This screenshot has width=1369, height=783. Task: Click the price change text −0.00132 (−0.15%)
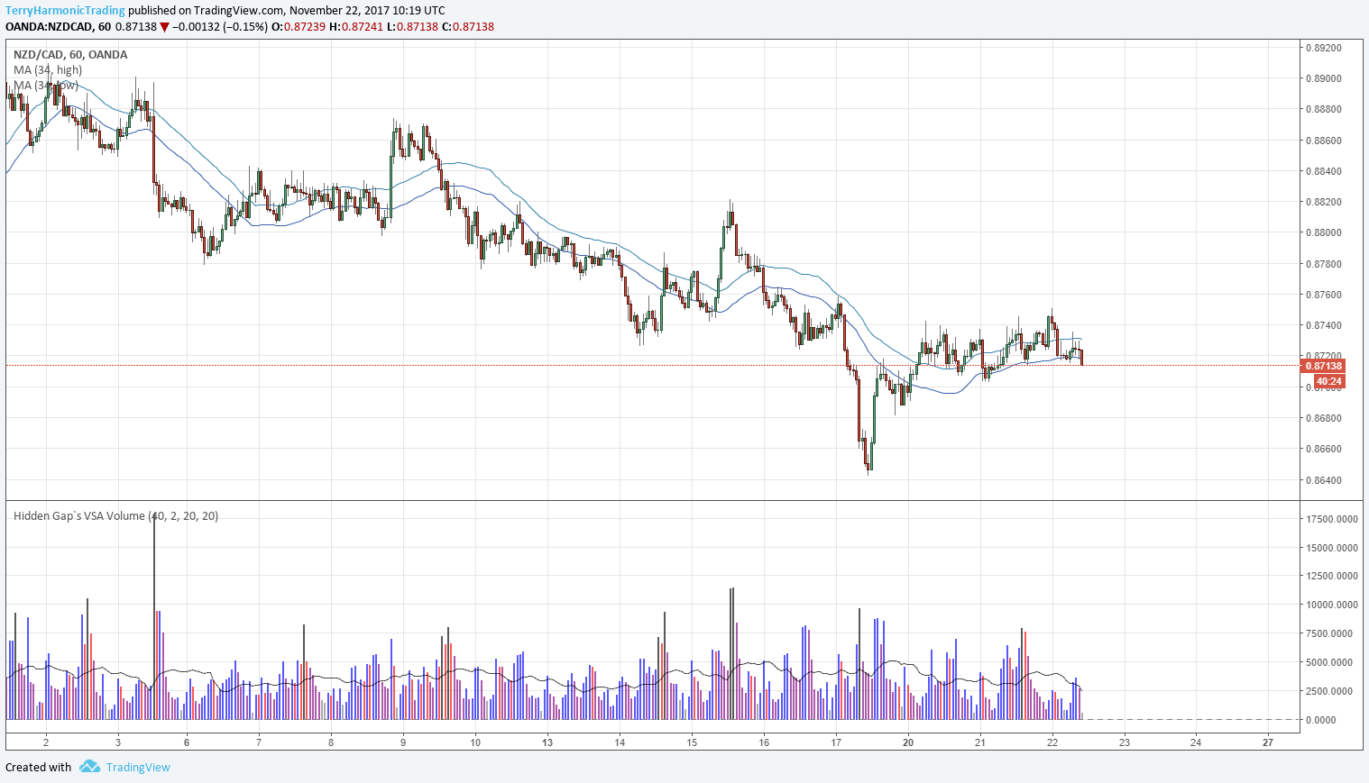coord(220,27)
